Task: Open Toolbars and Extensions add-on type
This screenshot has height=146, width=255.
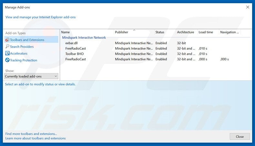Action: click(x=31, y=39)
